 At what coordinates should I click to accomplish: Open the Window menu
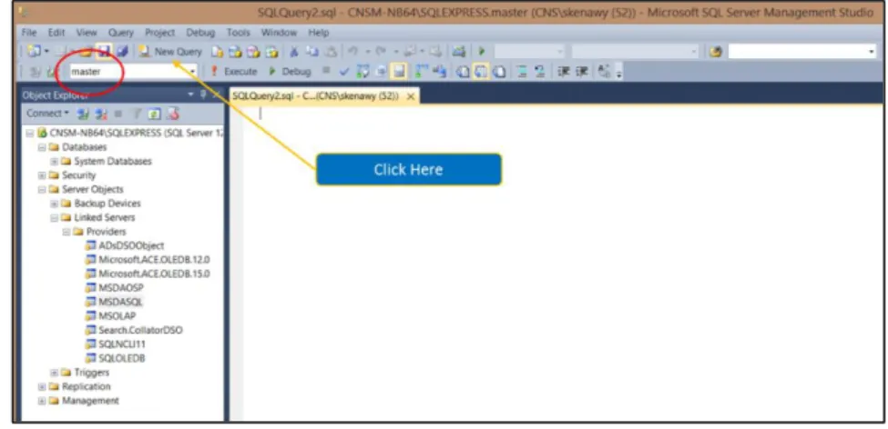(x=280, y=32)
